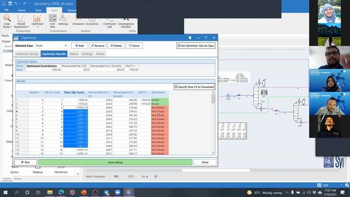Open Task View on the taskbar
The height and width of the screenshot is (197, 350).
pyautogui.click(x=38, y=192)
